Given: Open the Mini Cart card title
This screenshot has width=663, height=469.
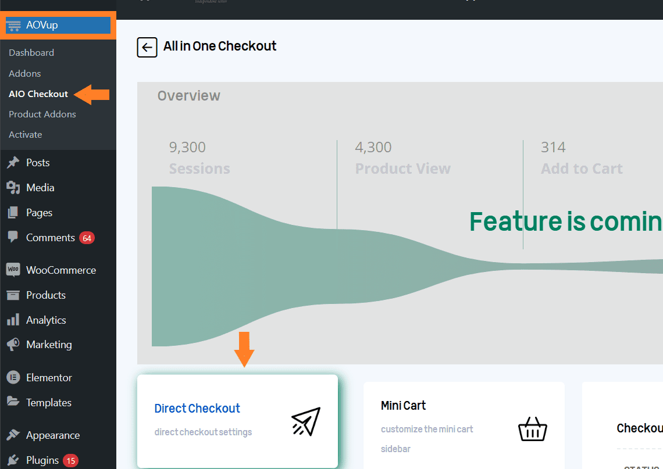Looking at the screenshot, I should [403, 406].
